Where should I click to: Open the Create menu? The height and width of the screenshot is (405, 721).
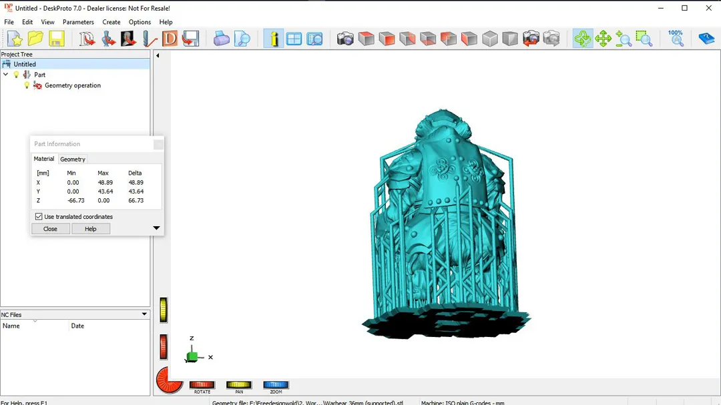[x=111, y=22]
